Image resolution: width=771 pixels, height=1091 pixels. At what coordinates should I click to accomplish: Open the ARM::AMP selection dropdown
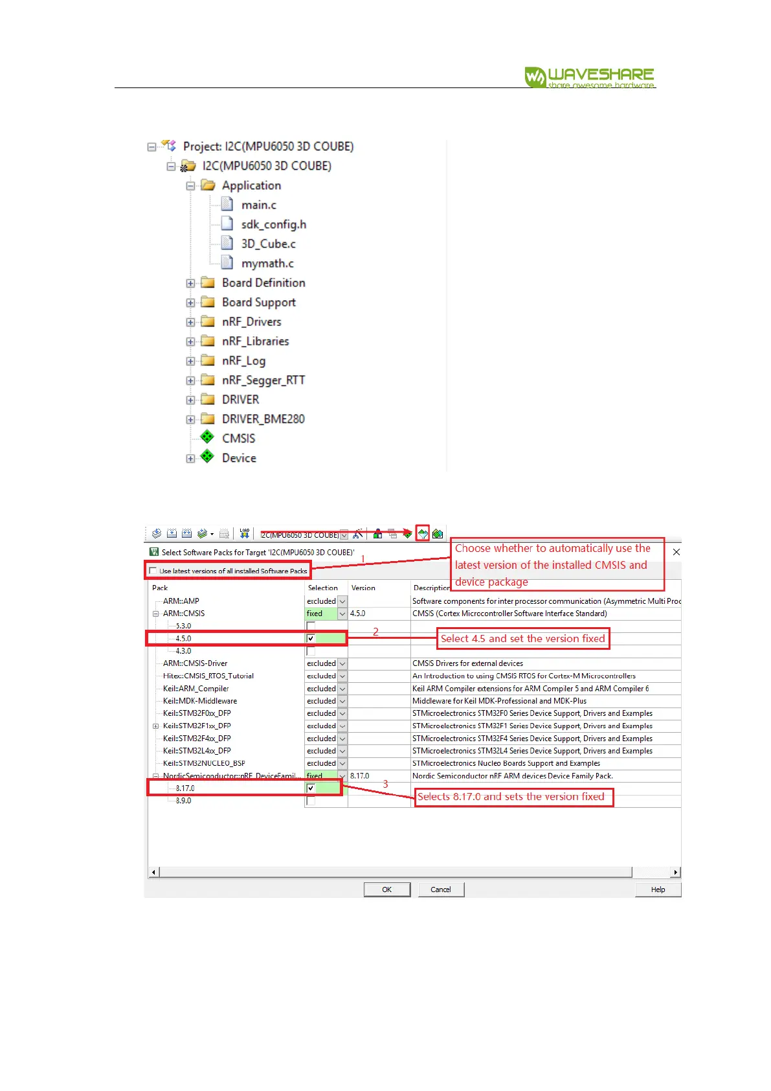342,601
